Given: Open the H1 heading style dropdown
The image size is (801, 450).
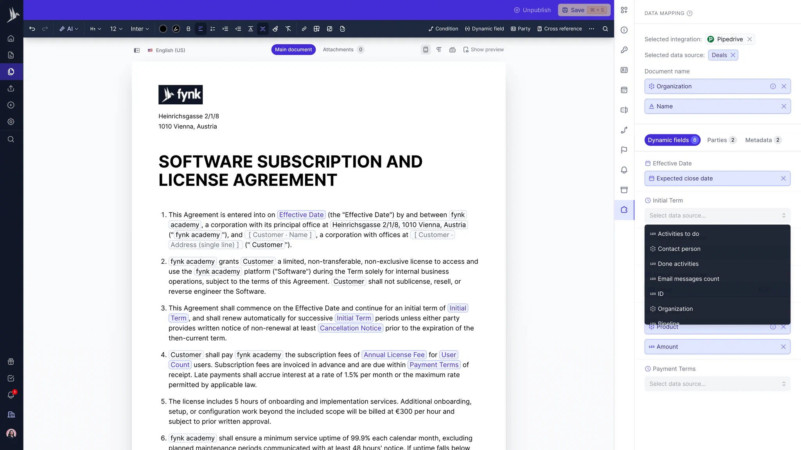Looking at the screenshot, I should click(x=95, y=29).
